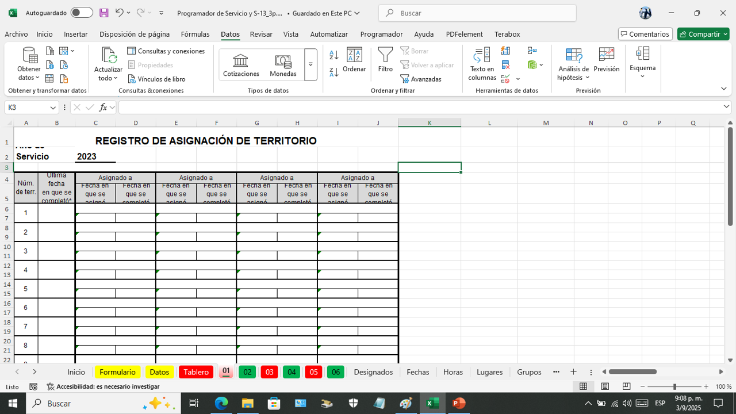This screenshot has width=736, height=414.
Task: Click Vínculos de libro button
Action: pyautogui.click(x=156, y=79)
